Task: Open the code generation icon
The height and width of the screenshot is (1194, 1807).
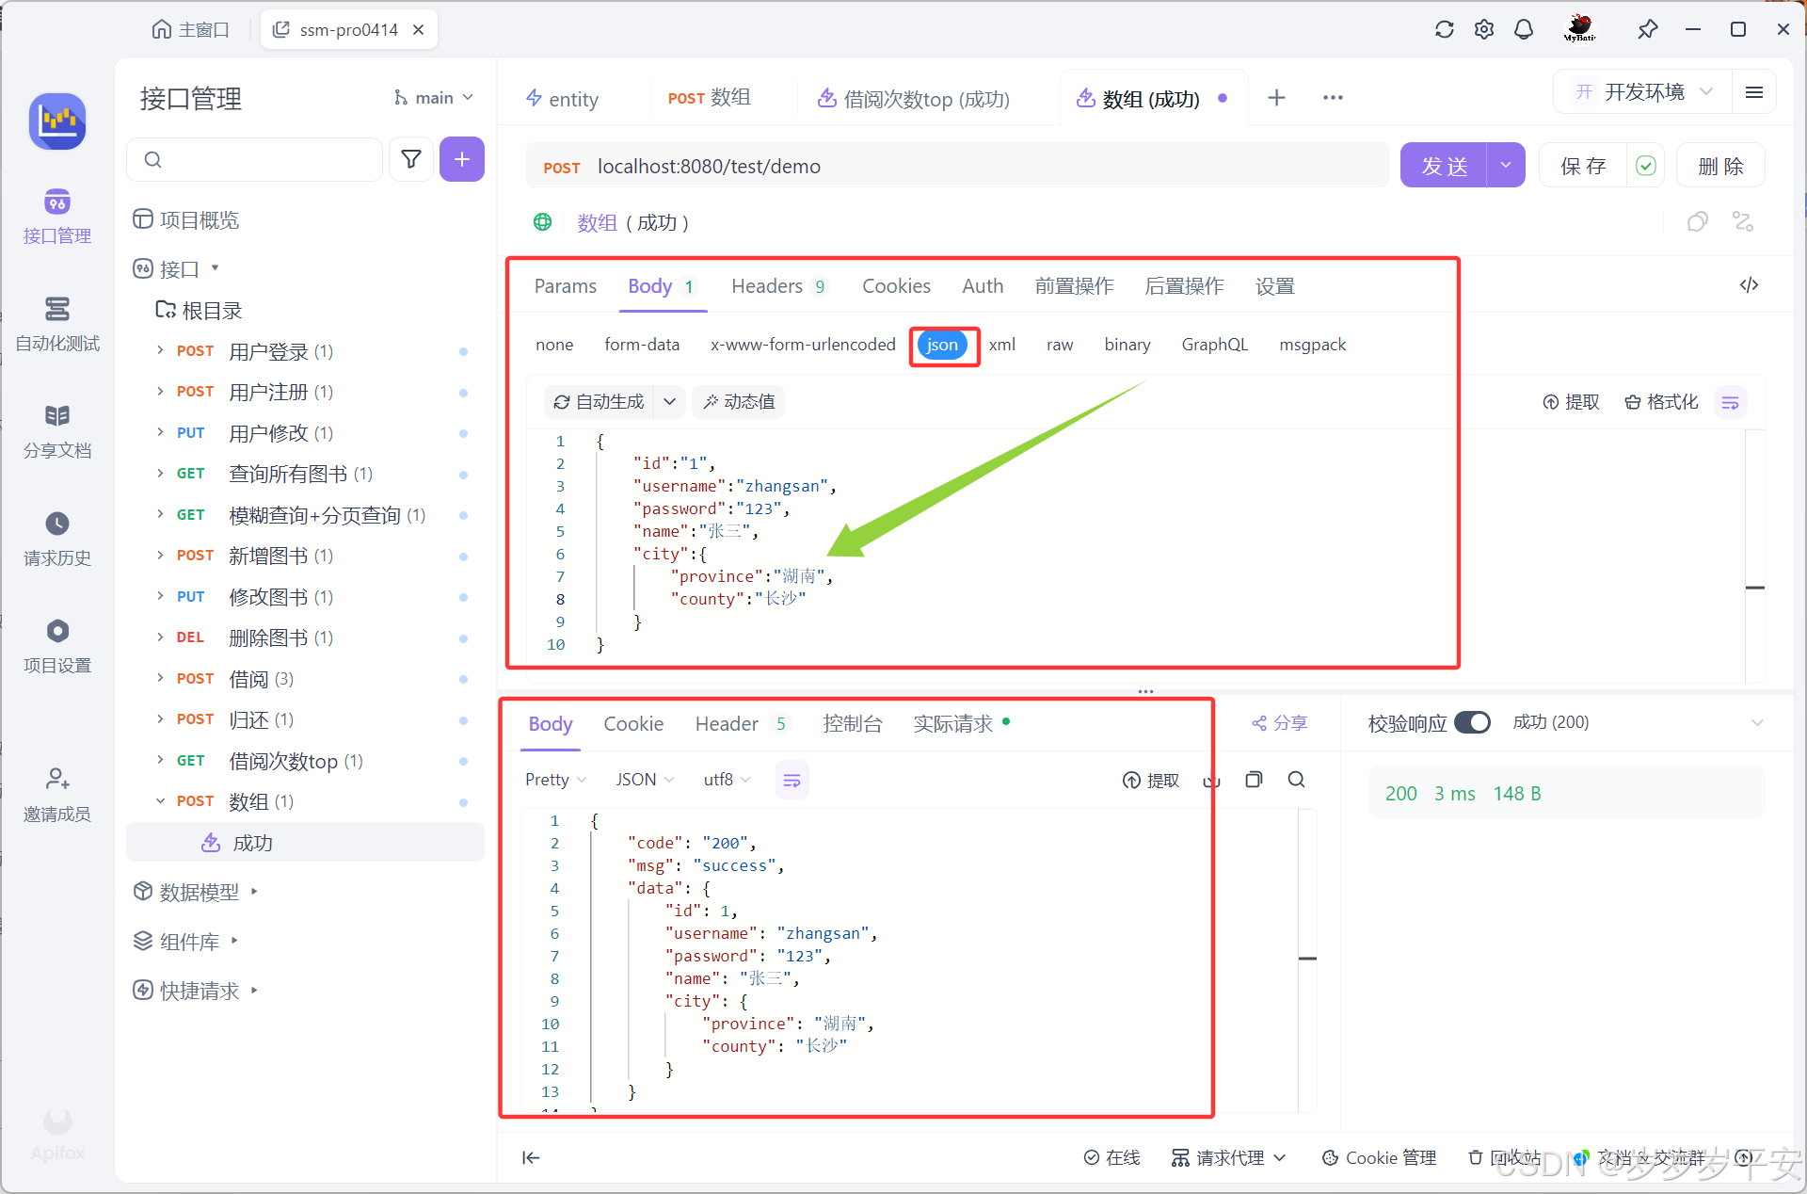Action: click(x=1749, y=285)
